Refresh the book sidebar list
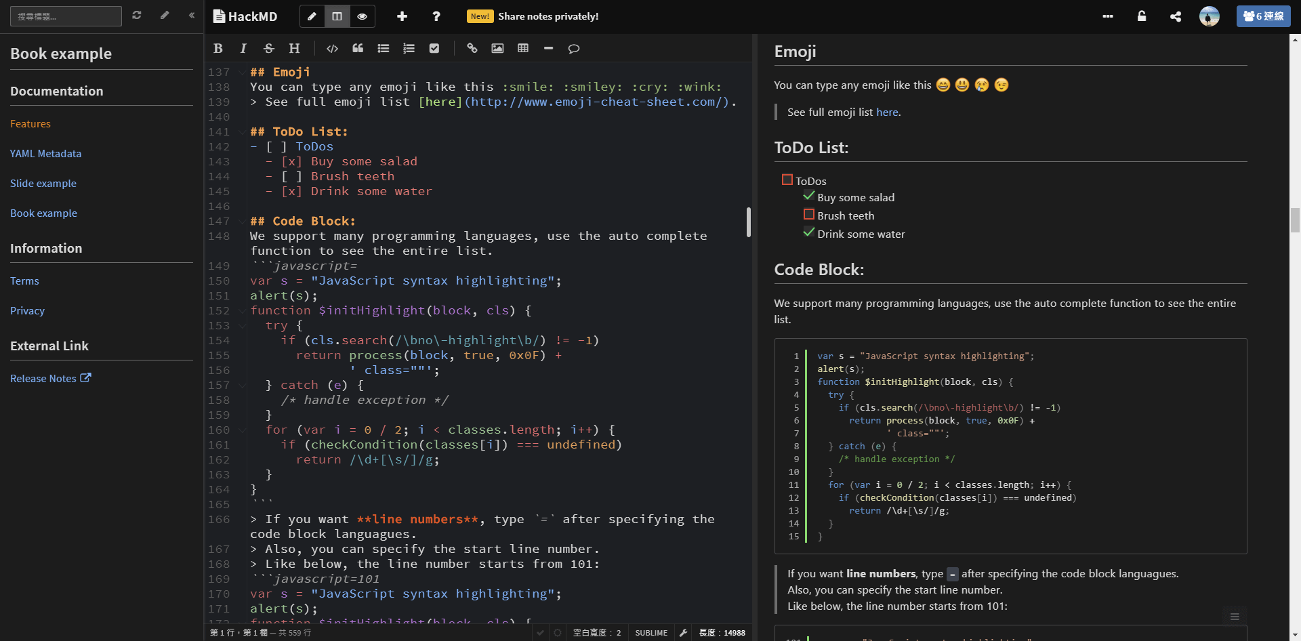This screenshot has width=1301, height=641. (137, 15)
